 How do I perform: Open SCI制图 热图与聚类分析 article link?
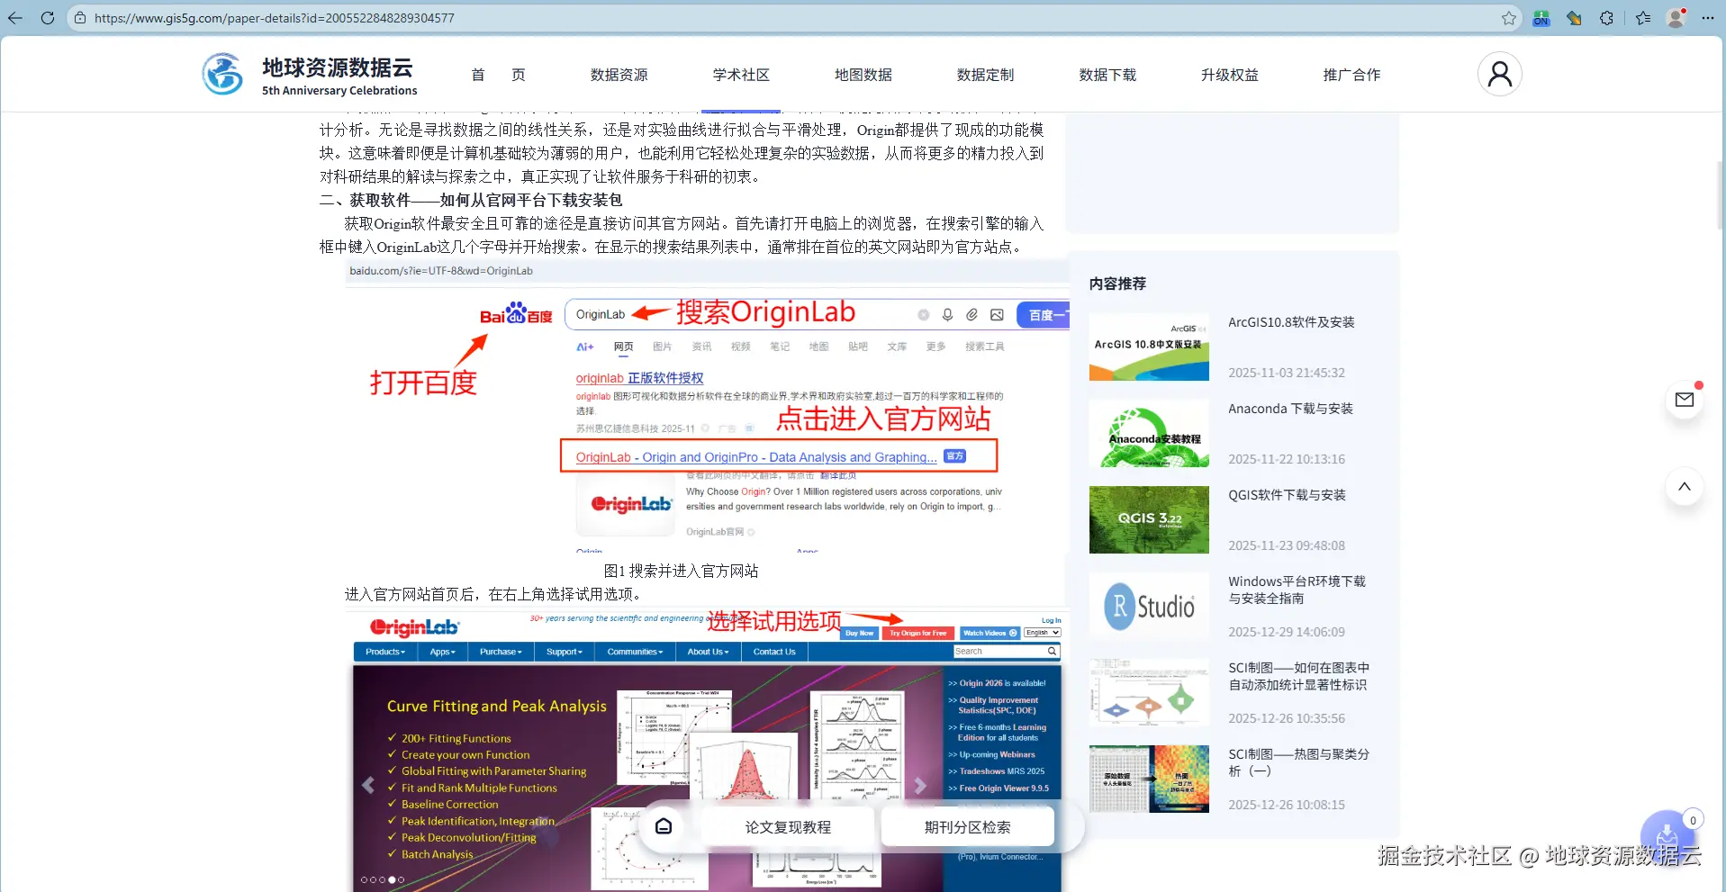(x=1298, y=762)
